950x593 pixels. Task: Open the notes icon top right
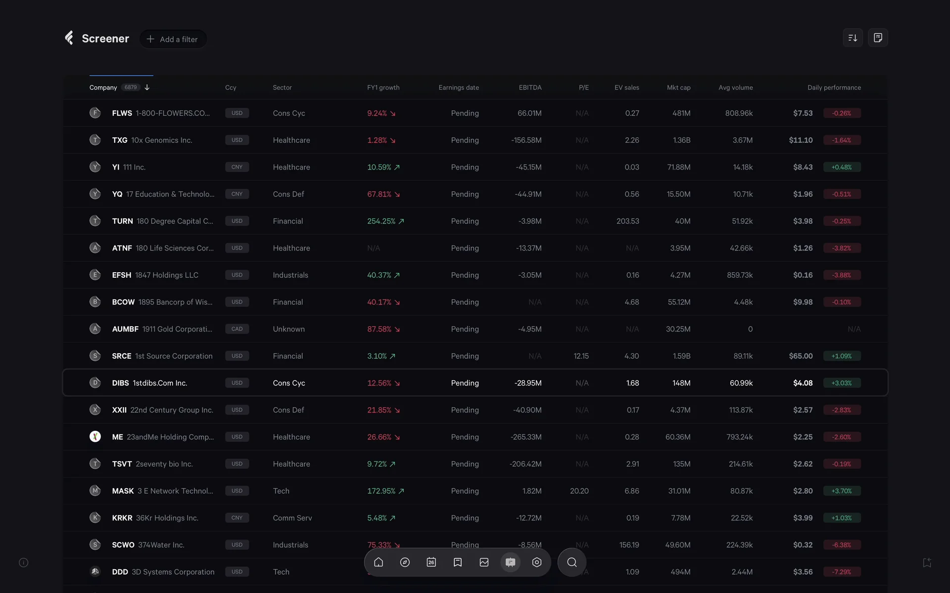(x=878, y=38)
